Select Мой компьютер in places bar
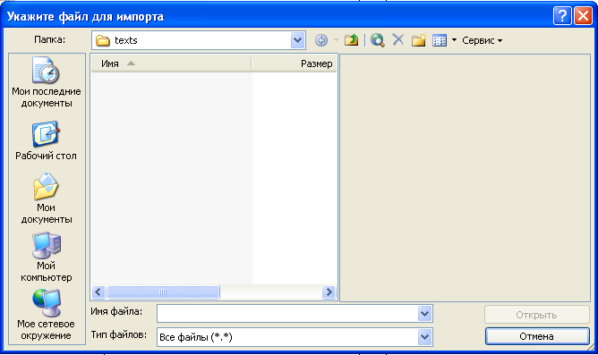Viewport: 598px width, 355px height. (47, 257)
